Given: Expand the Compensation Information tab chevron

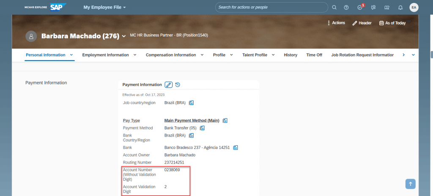Looking at the screenshot, I should pyautogui.click(x=202, y=55).
